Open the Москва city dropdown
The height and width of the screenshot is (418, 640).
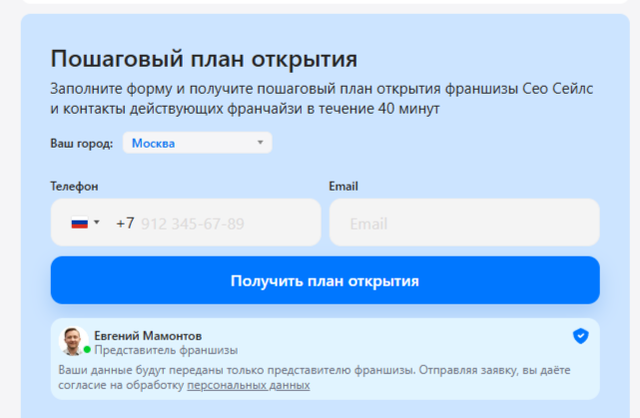197,143
